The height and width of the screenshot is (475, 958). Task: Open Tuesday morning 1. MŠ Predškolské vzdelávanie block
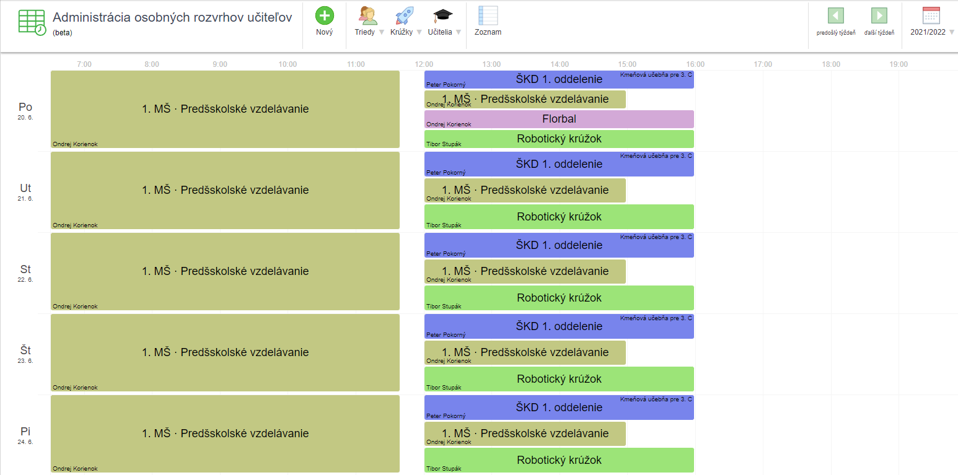(x=225, y=190)
